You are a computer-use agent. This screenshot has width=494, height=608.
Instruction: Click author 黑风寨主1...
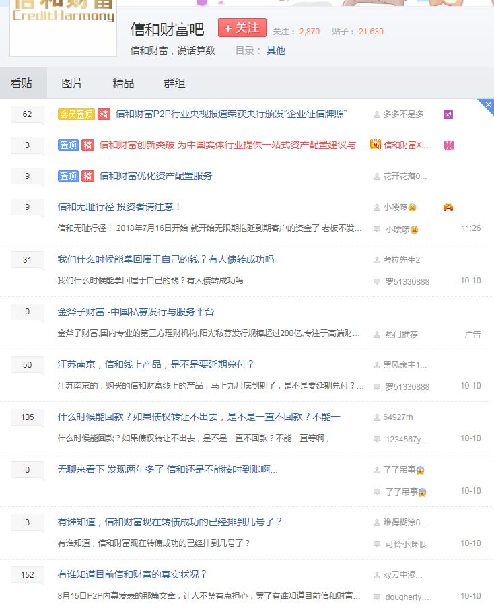pos(405,365)
